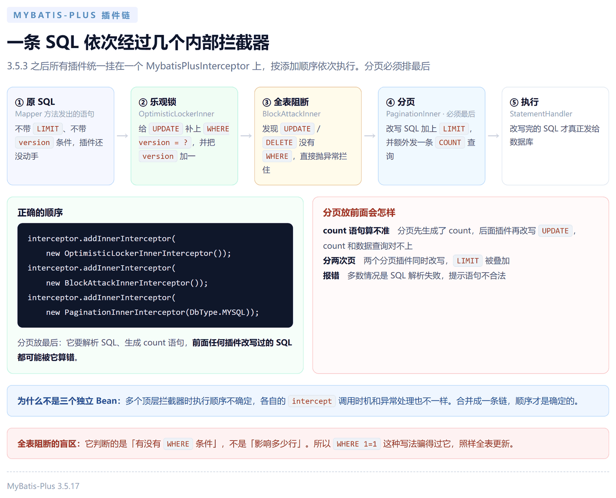Click the COUNT code chip in 分页 card
Screen dimensions: 616x498
click(450, 142)
